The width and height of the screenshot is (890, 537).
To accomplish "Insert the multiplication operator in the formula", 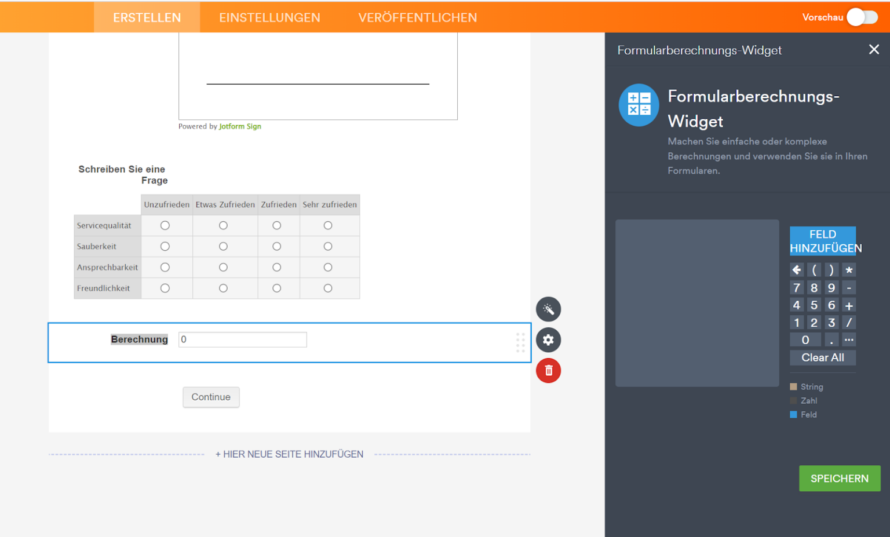I will [848, 270].
